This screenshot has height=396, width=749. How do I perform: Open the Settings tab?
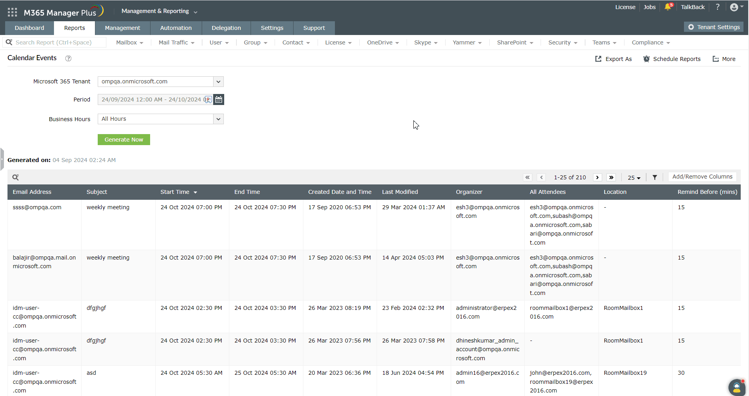(x=272, y=28)
